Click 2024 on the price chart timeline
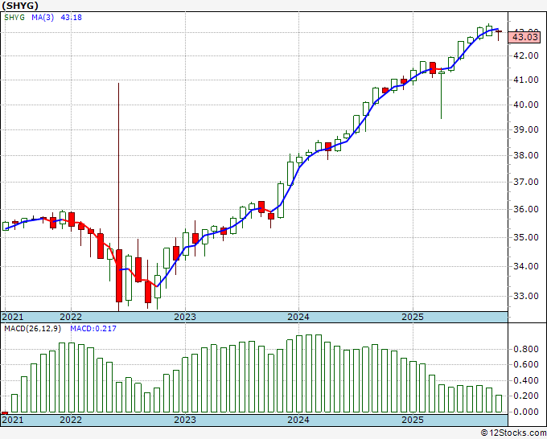This screenshot has height=439, width=547. [298, 317]
